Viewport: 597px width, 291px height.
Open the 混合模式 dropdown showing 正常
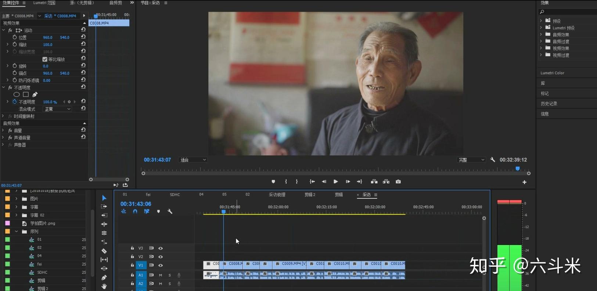58,109
